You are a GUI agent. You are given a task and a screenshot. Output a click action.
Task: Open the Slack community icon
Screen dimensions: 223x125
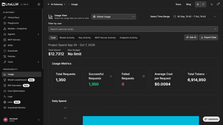coord(198,5)
